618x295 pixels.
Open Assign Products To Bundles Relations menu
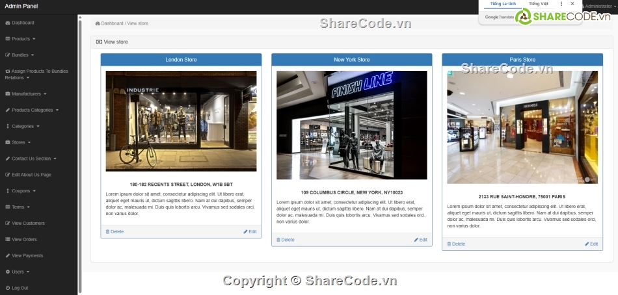pyautogui.click(x=36, y=75)
